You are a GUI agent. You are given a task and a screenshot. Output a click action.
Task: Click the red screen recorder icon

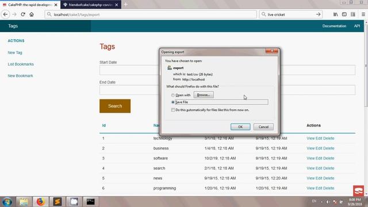359,191
